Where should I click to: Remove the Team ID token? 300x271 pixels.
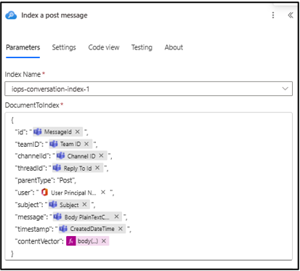click(x=86, y=144)
